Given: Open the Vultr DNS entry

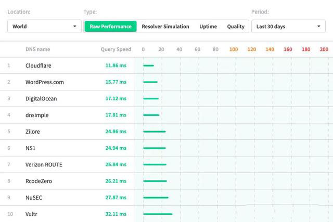Looking at the screenshot, I should [x=31, y=214].
